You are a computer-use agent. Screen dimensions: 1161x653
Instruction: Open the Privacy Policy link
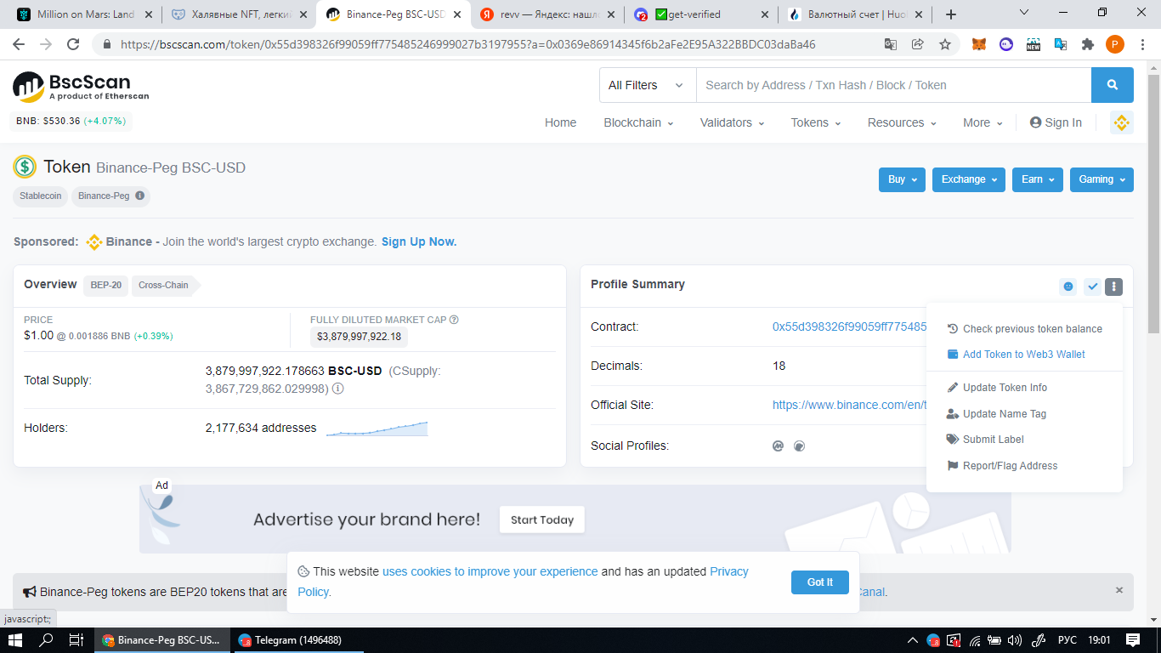523,582
